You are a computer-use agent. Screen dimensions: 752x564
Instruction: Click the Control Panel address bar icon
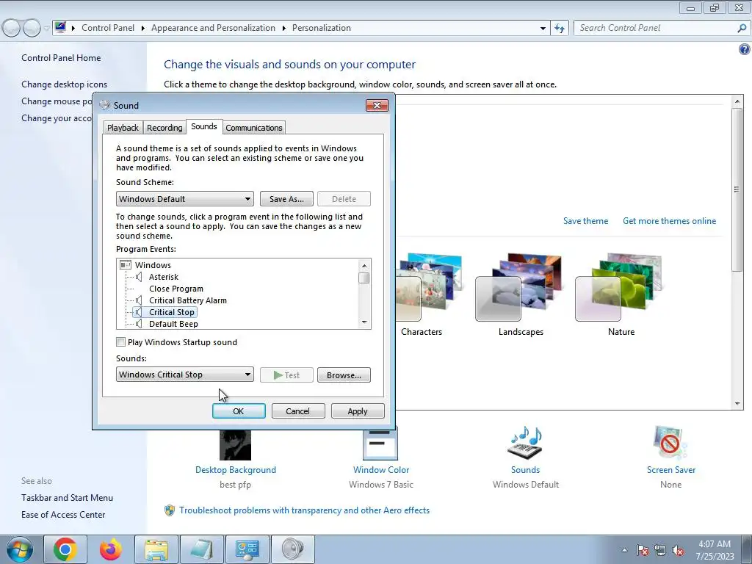[60, 28]
